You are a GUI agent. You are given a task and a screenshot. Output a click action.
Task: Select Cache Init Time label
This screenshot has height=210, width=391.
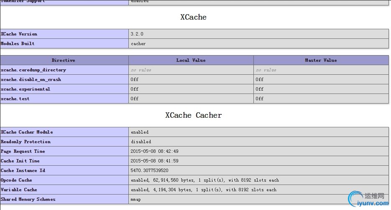tap(20, 161)
